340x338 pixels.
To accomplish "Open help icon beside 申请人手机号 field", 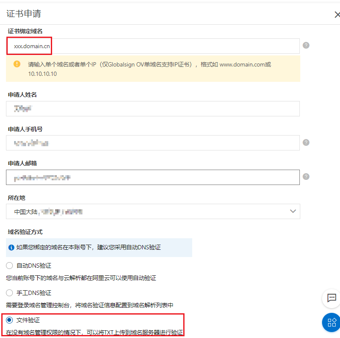I will click(x=306, y=143).
